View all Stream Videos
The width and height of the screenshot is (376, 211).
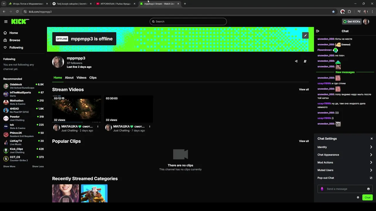[304, 89]
